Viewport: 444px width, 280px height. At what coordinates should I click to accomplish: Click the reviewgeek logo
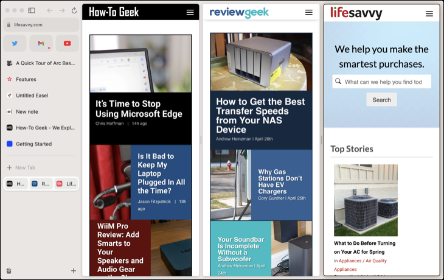coord(239,12)
